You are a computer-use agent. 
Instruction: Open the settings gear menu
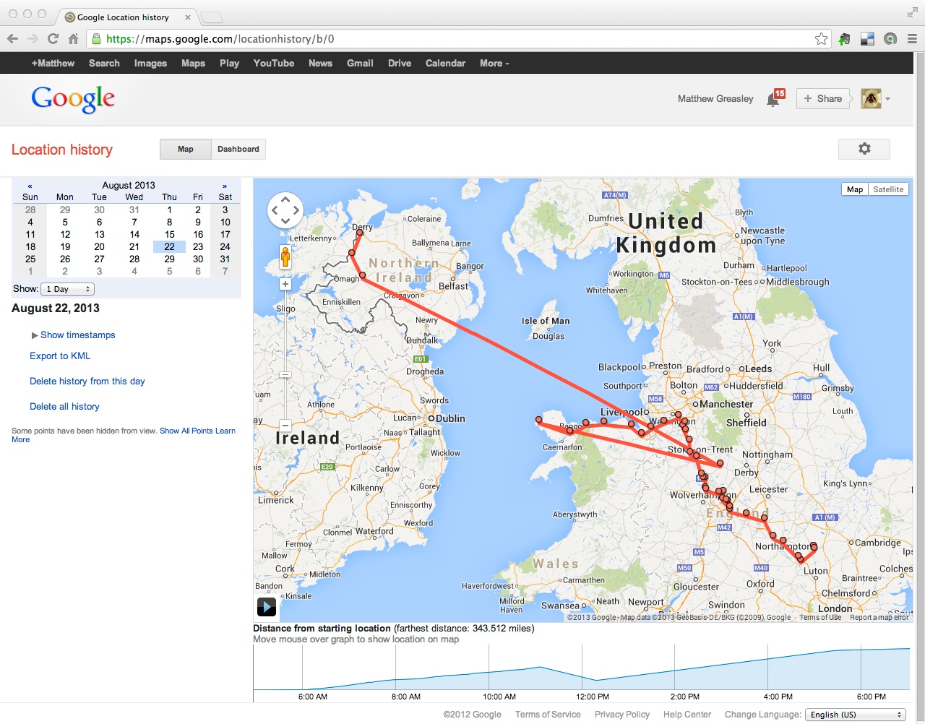point(864,149)
